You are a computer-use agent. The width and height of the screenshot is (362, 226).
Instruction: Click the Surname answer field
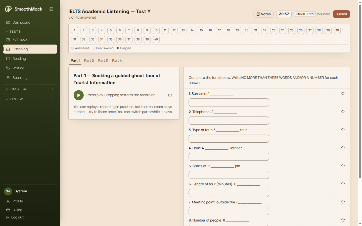point(229,102)
